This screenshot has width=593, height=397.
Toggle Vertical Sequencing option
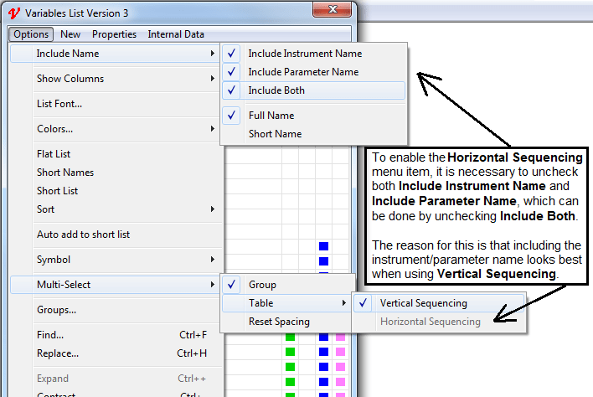(439, 303)
